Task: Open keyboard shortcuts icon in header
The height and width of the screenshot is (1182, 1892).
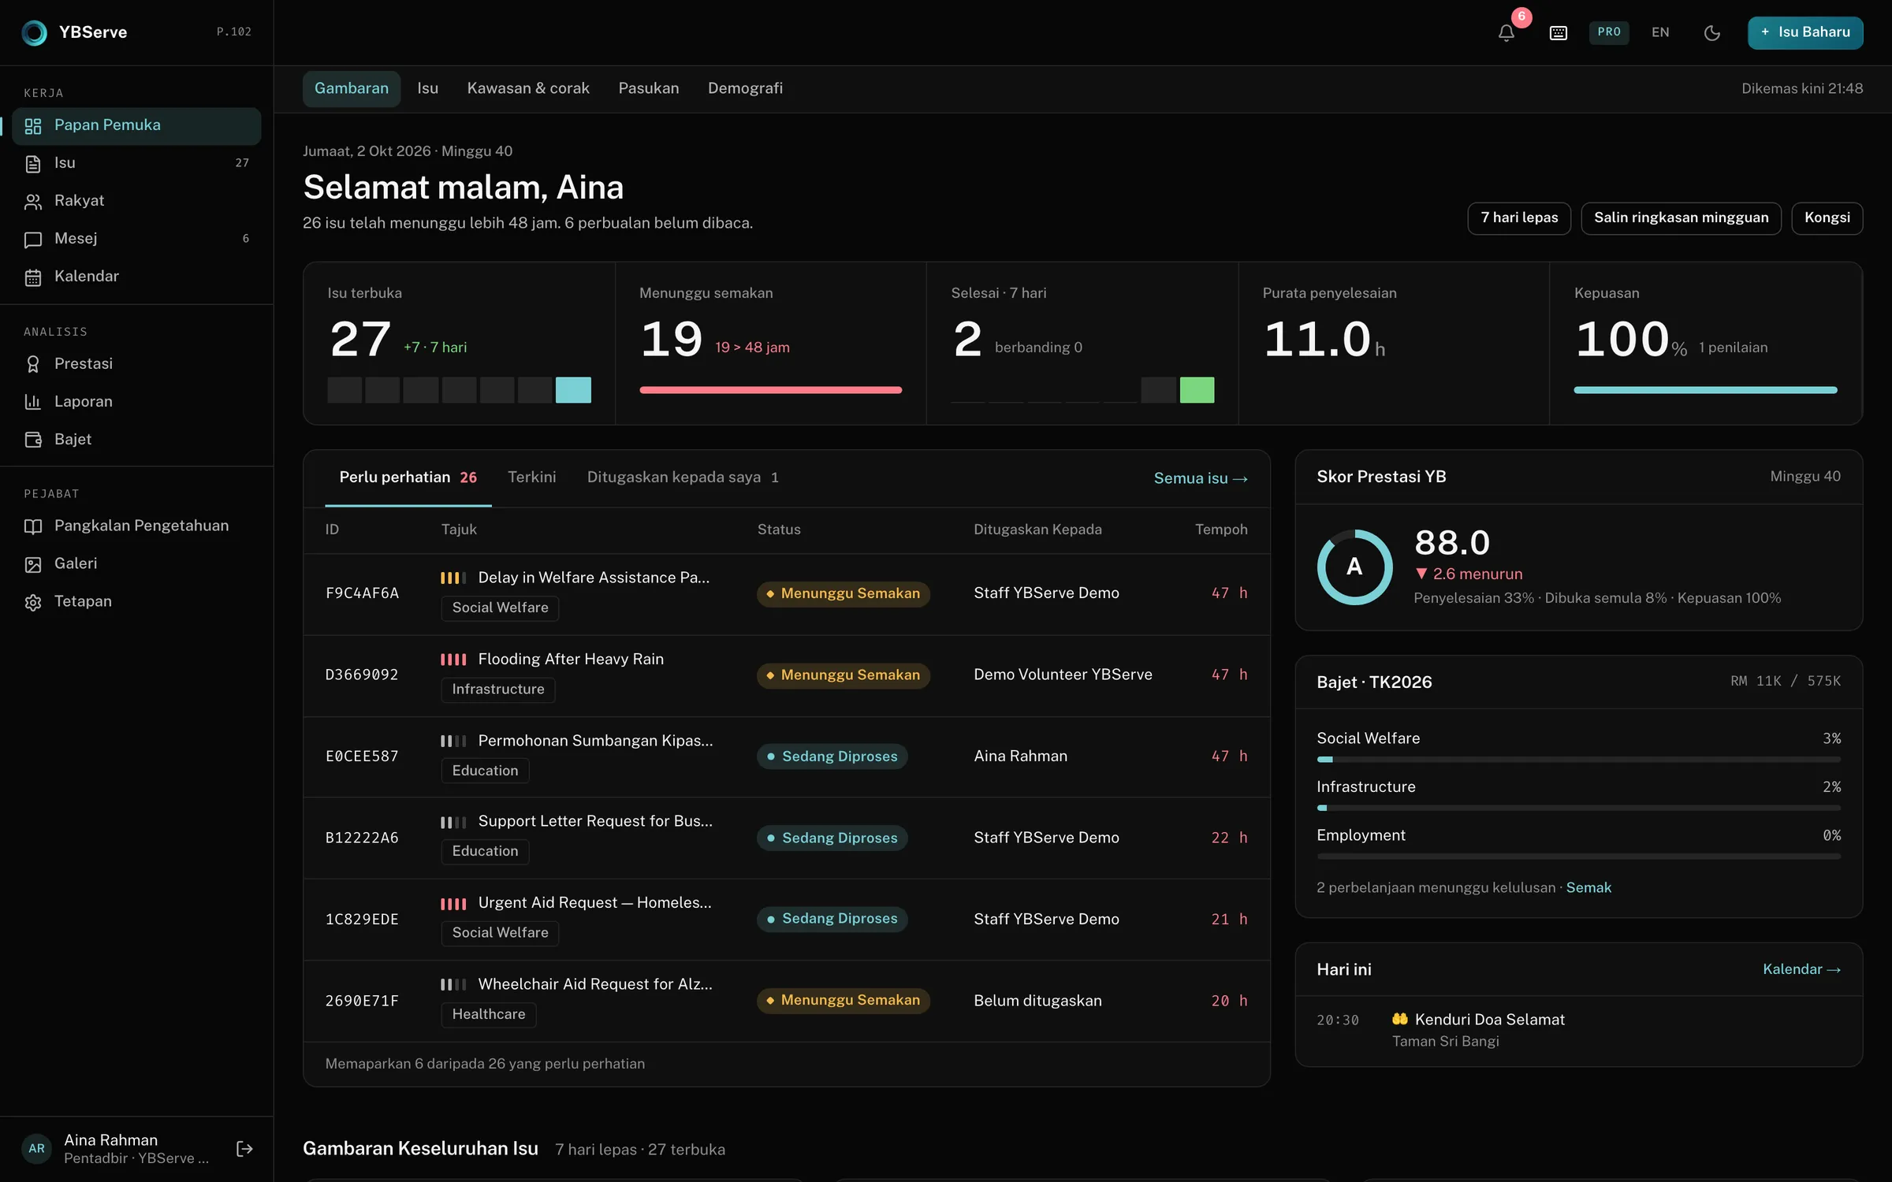Action: click(x=1558, y=32)
